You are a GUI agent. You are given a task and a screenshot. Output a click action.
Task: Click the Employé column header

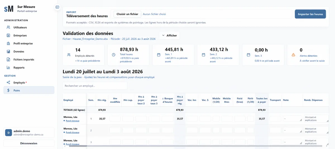(68, 100)
